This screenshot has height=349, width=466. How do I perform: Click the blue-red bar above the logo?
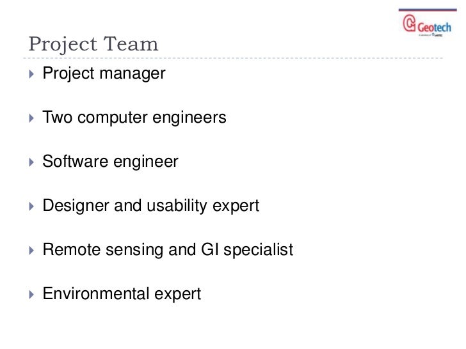click(428, 10)
